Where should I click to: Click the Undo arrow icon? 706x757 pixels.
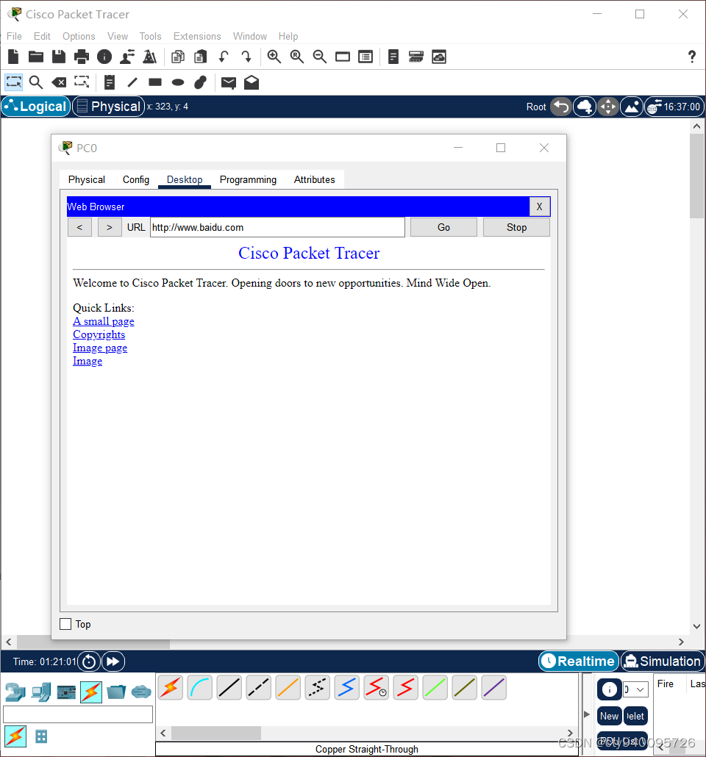click(224, 57)
